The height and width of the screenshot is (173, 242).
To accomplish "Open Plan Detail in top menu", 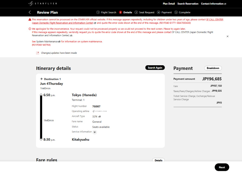I will 169,4.
